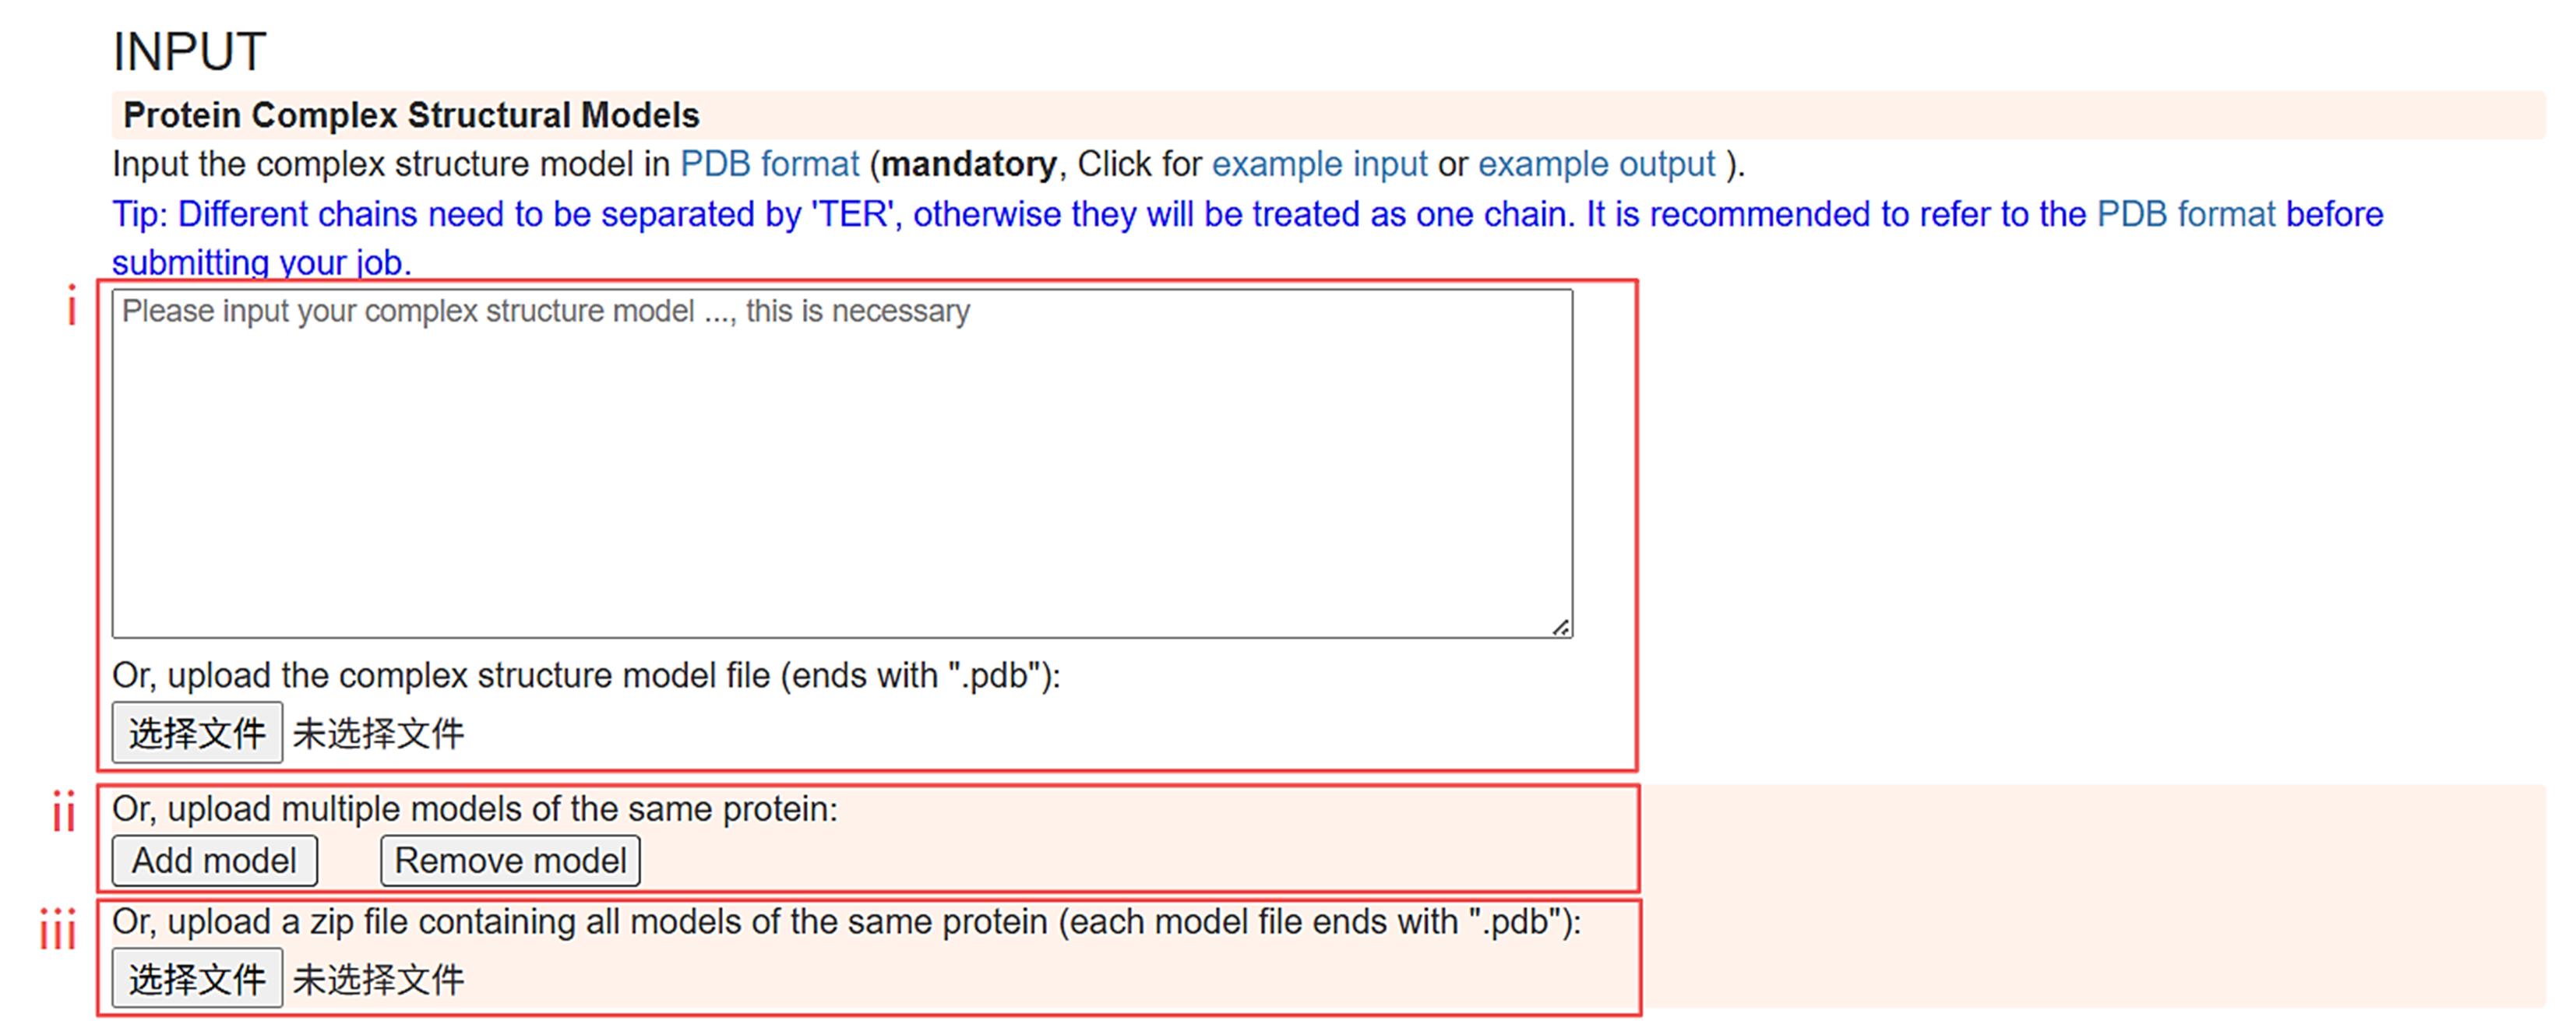Click 未选择文件 text beside the .pdb upload button
The image size is (2576, 1021).
pos(378,734)
